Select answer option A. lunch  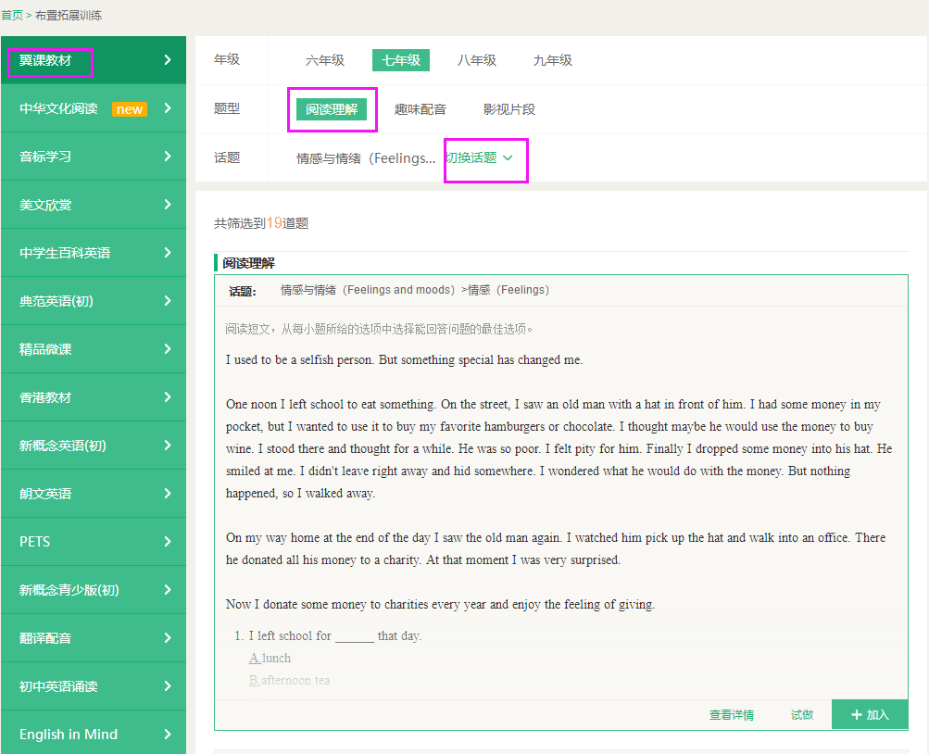(x=270, y=659)
